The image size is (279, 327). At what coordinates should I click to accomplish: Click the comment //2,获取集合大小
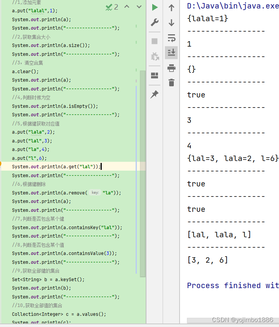[x=31, y=37]
